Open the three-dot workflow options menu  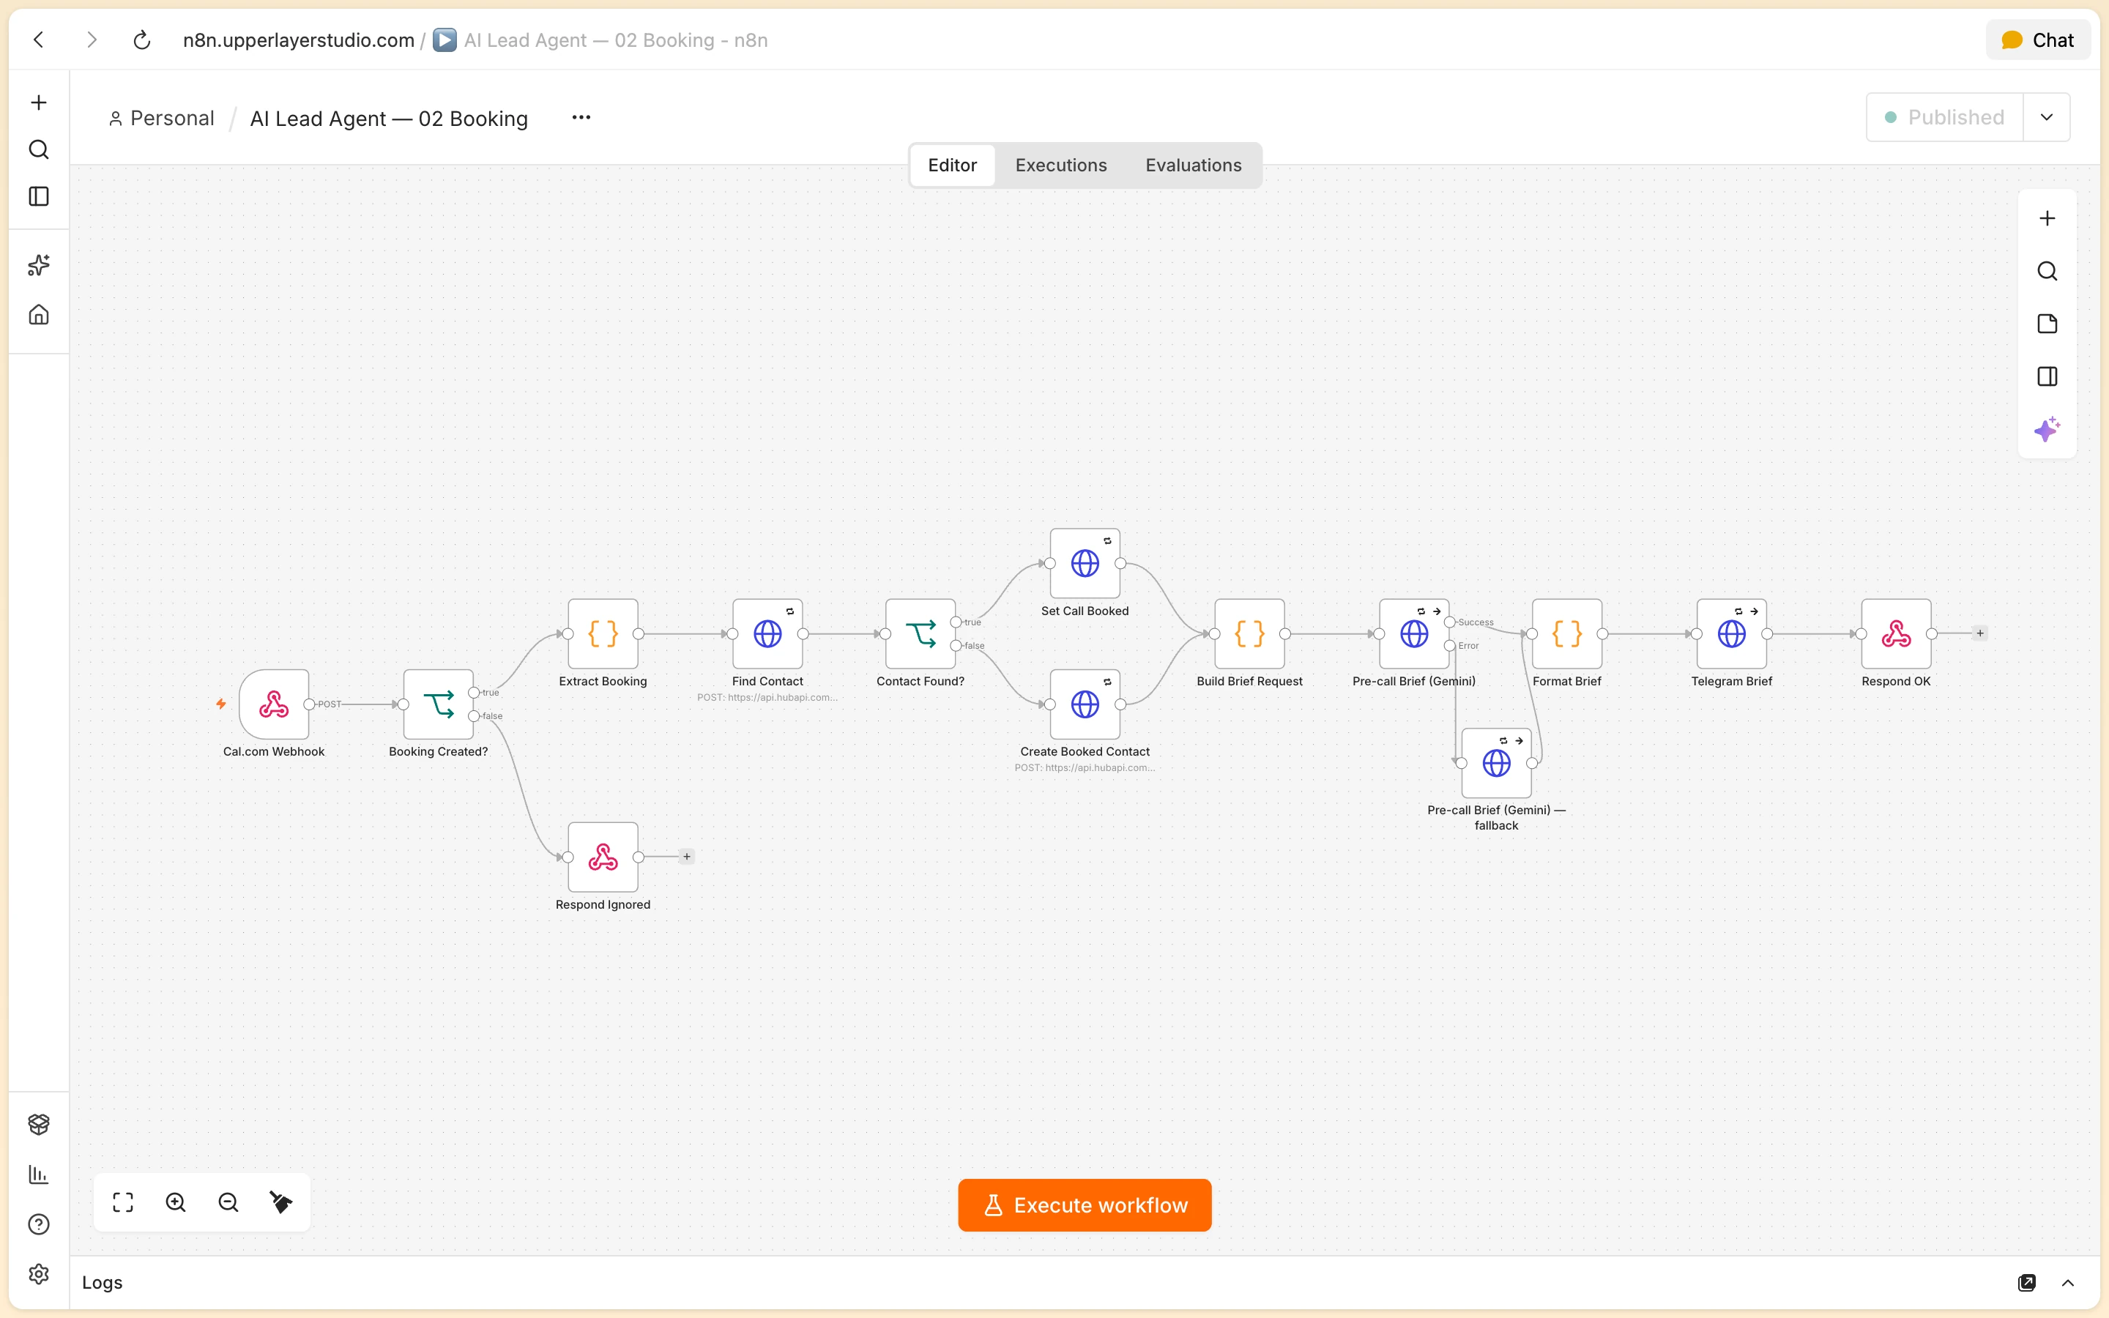tap(581, 118)
